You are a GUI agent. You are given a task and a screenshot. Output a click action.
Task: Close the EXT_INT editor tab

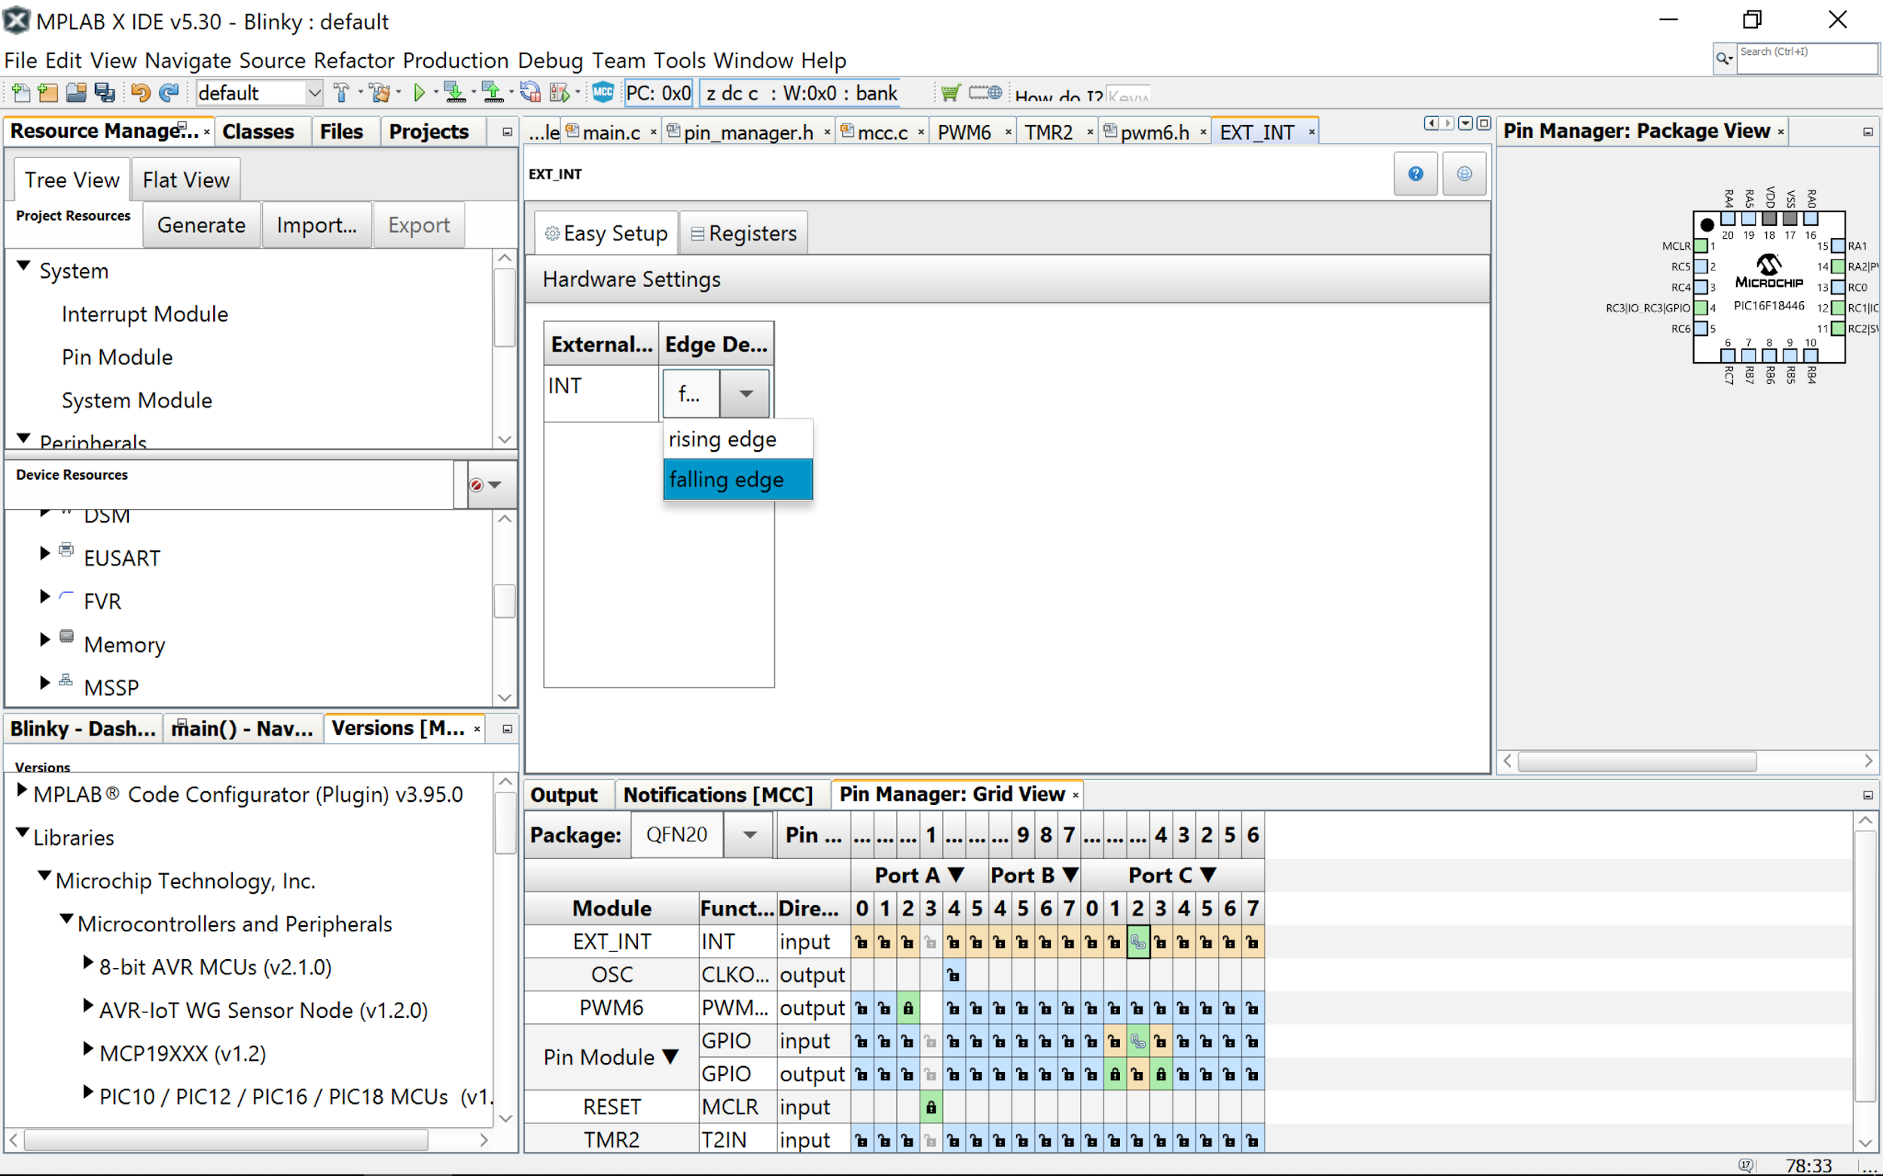1312,133
